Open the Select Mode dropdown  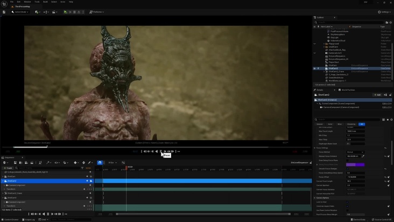tap(20, 12)
